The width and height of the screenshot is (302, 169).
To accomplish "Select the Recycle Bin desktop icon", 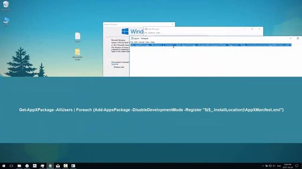I will pyautogui.click(x=6, y=5).
